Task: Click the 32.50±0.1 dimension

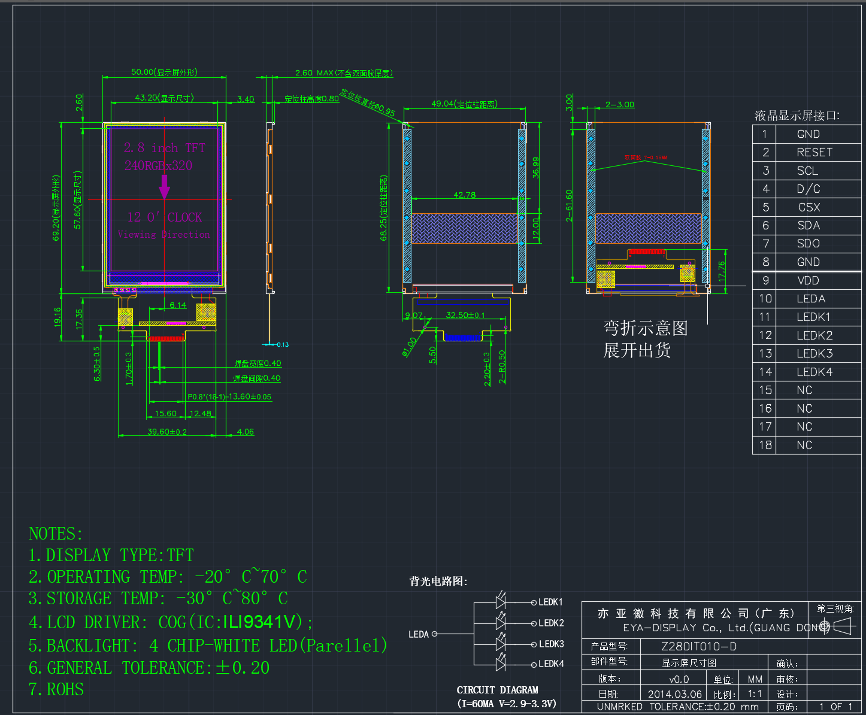Action: [465, 315]
